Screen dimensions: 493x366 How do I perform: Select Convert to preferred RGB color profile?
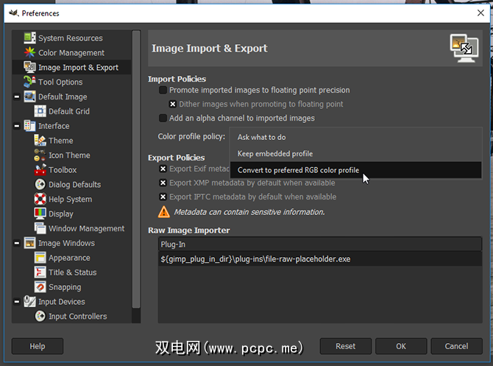click(355, 170)
